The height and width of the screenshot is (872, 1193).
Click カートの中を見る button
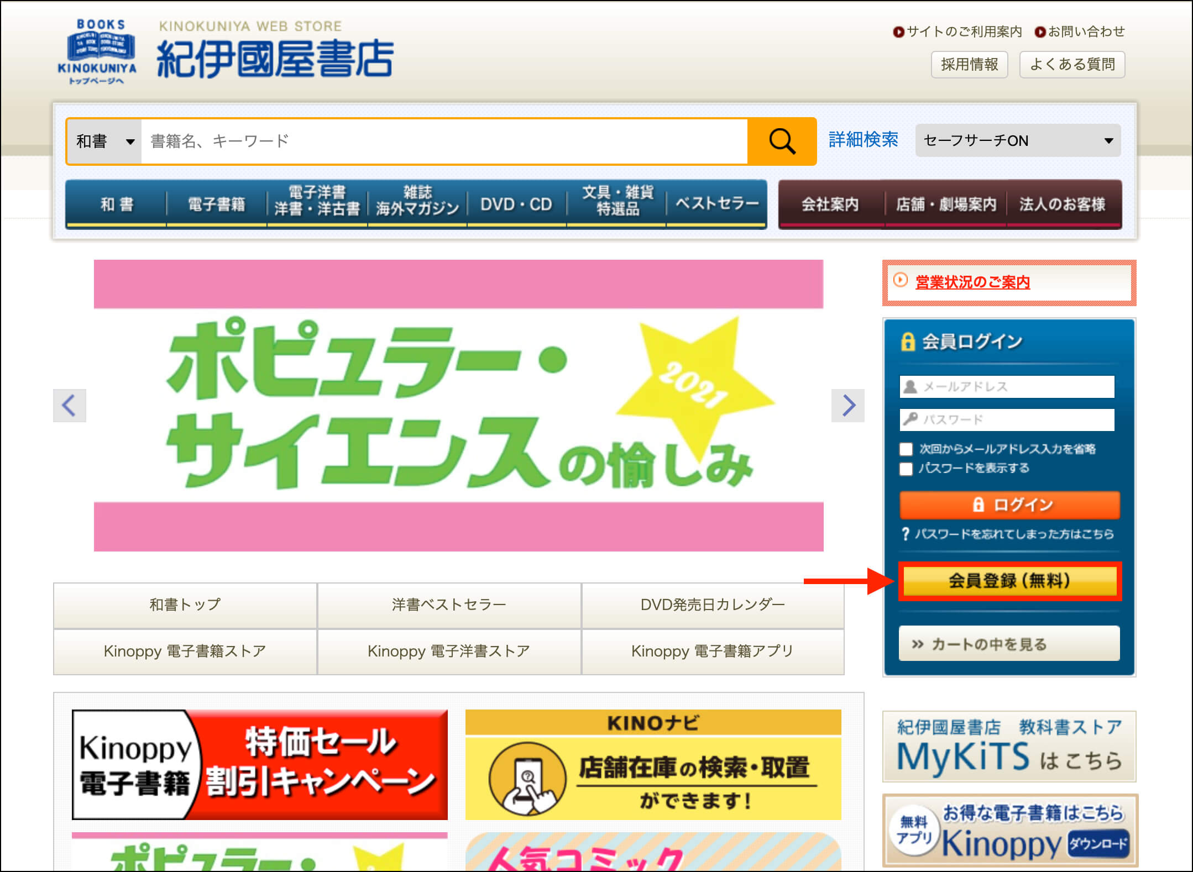pyautogui.click(x=1009, y=643)
